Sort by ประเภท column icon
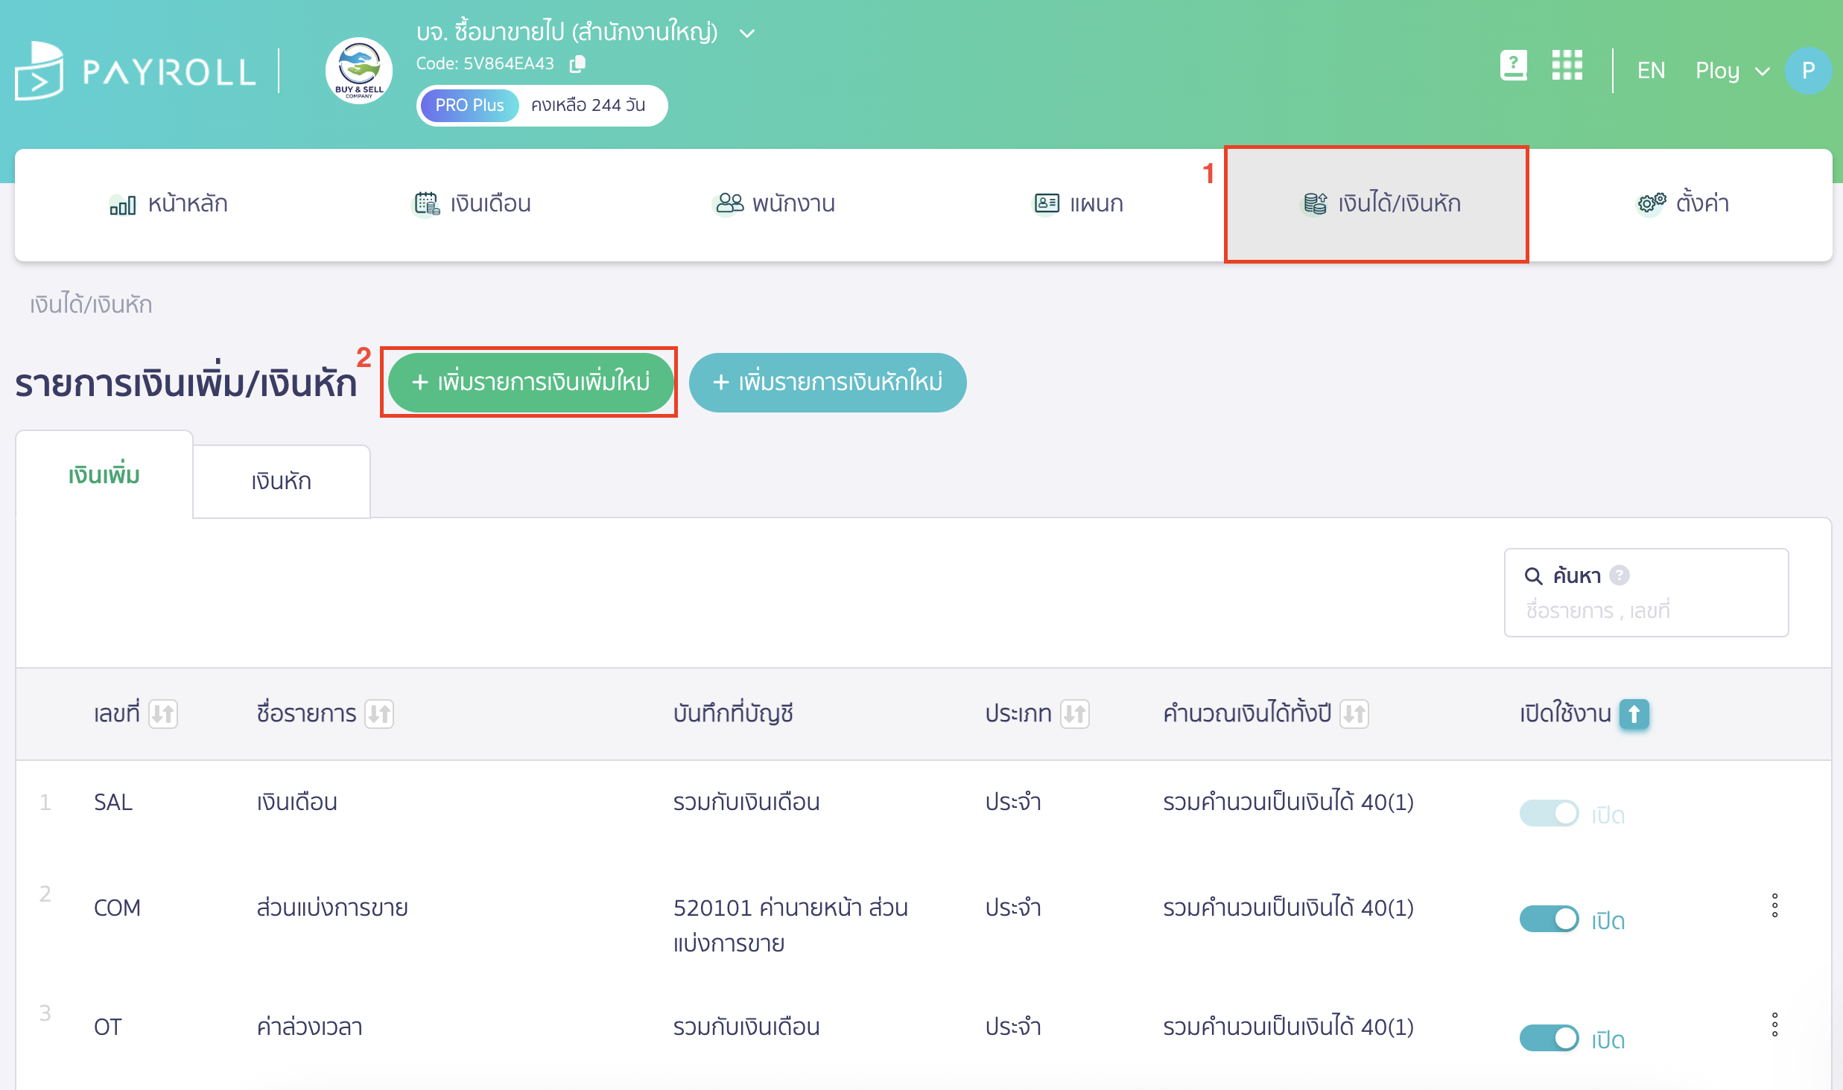The width and height of the screenshot is (1843, 1090). 1074,714
